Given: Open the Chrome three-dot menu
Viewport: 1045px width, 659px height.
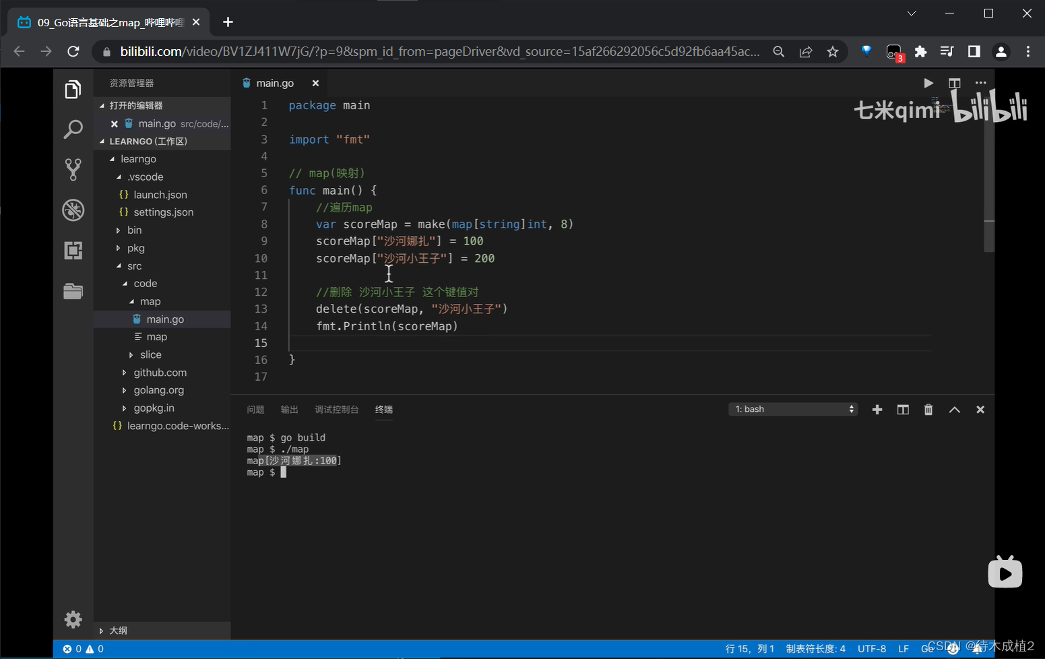Looking at the screenshot, I should [1028, 52].
